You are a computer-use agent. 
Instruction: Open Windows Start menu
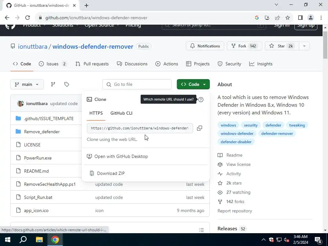(x=8, y=240)
